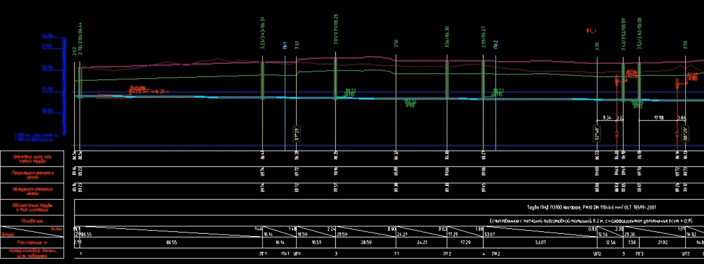Select the Т1 point label in bottom row

pyautogui.click(x=396, y=254)
